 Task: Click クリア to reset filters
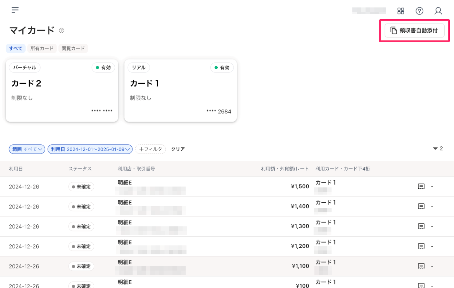point(178,149)
